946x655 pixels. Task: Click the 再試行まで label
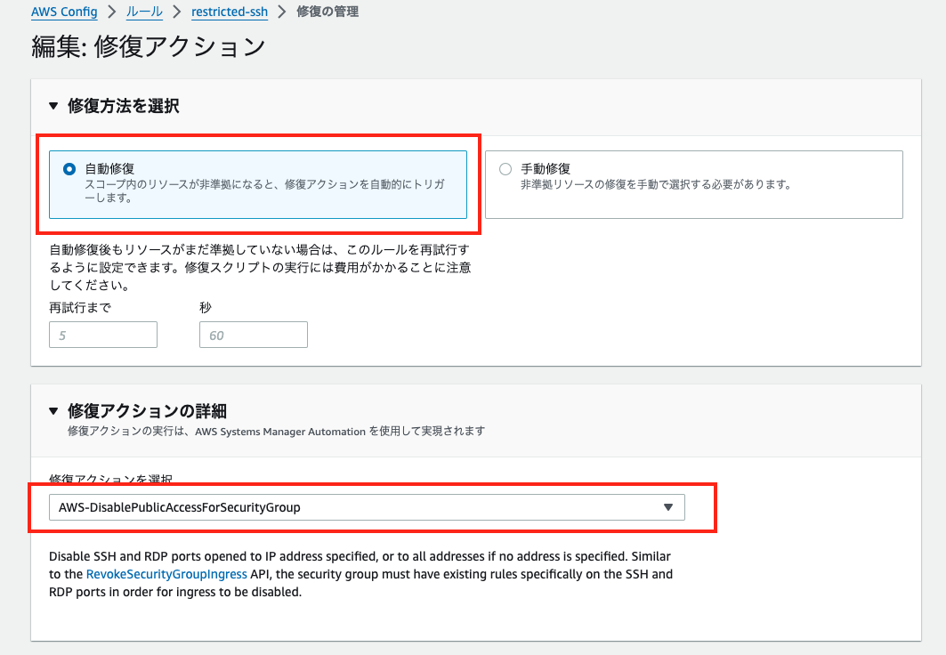pos(80,308)
